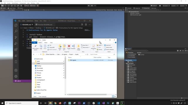Click Unity cloud services icon
Viewport: 188px width, 105px height.
(160, 6)
